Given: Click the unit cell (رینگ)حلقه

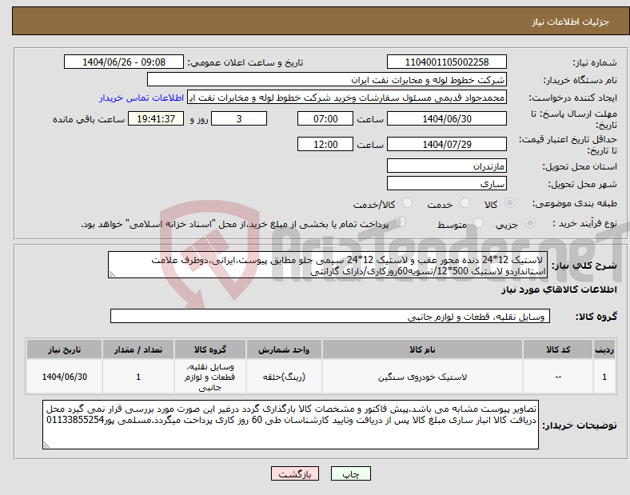Looking at the screenshot, I should coord(284,377).
